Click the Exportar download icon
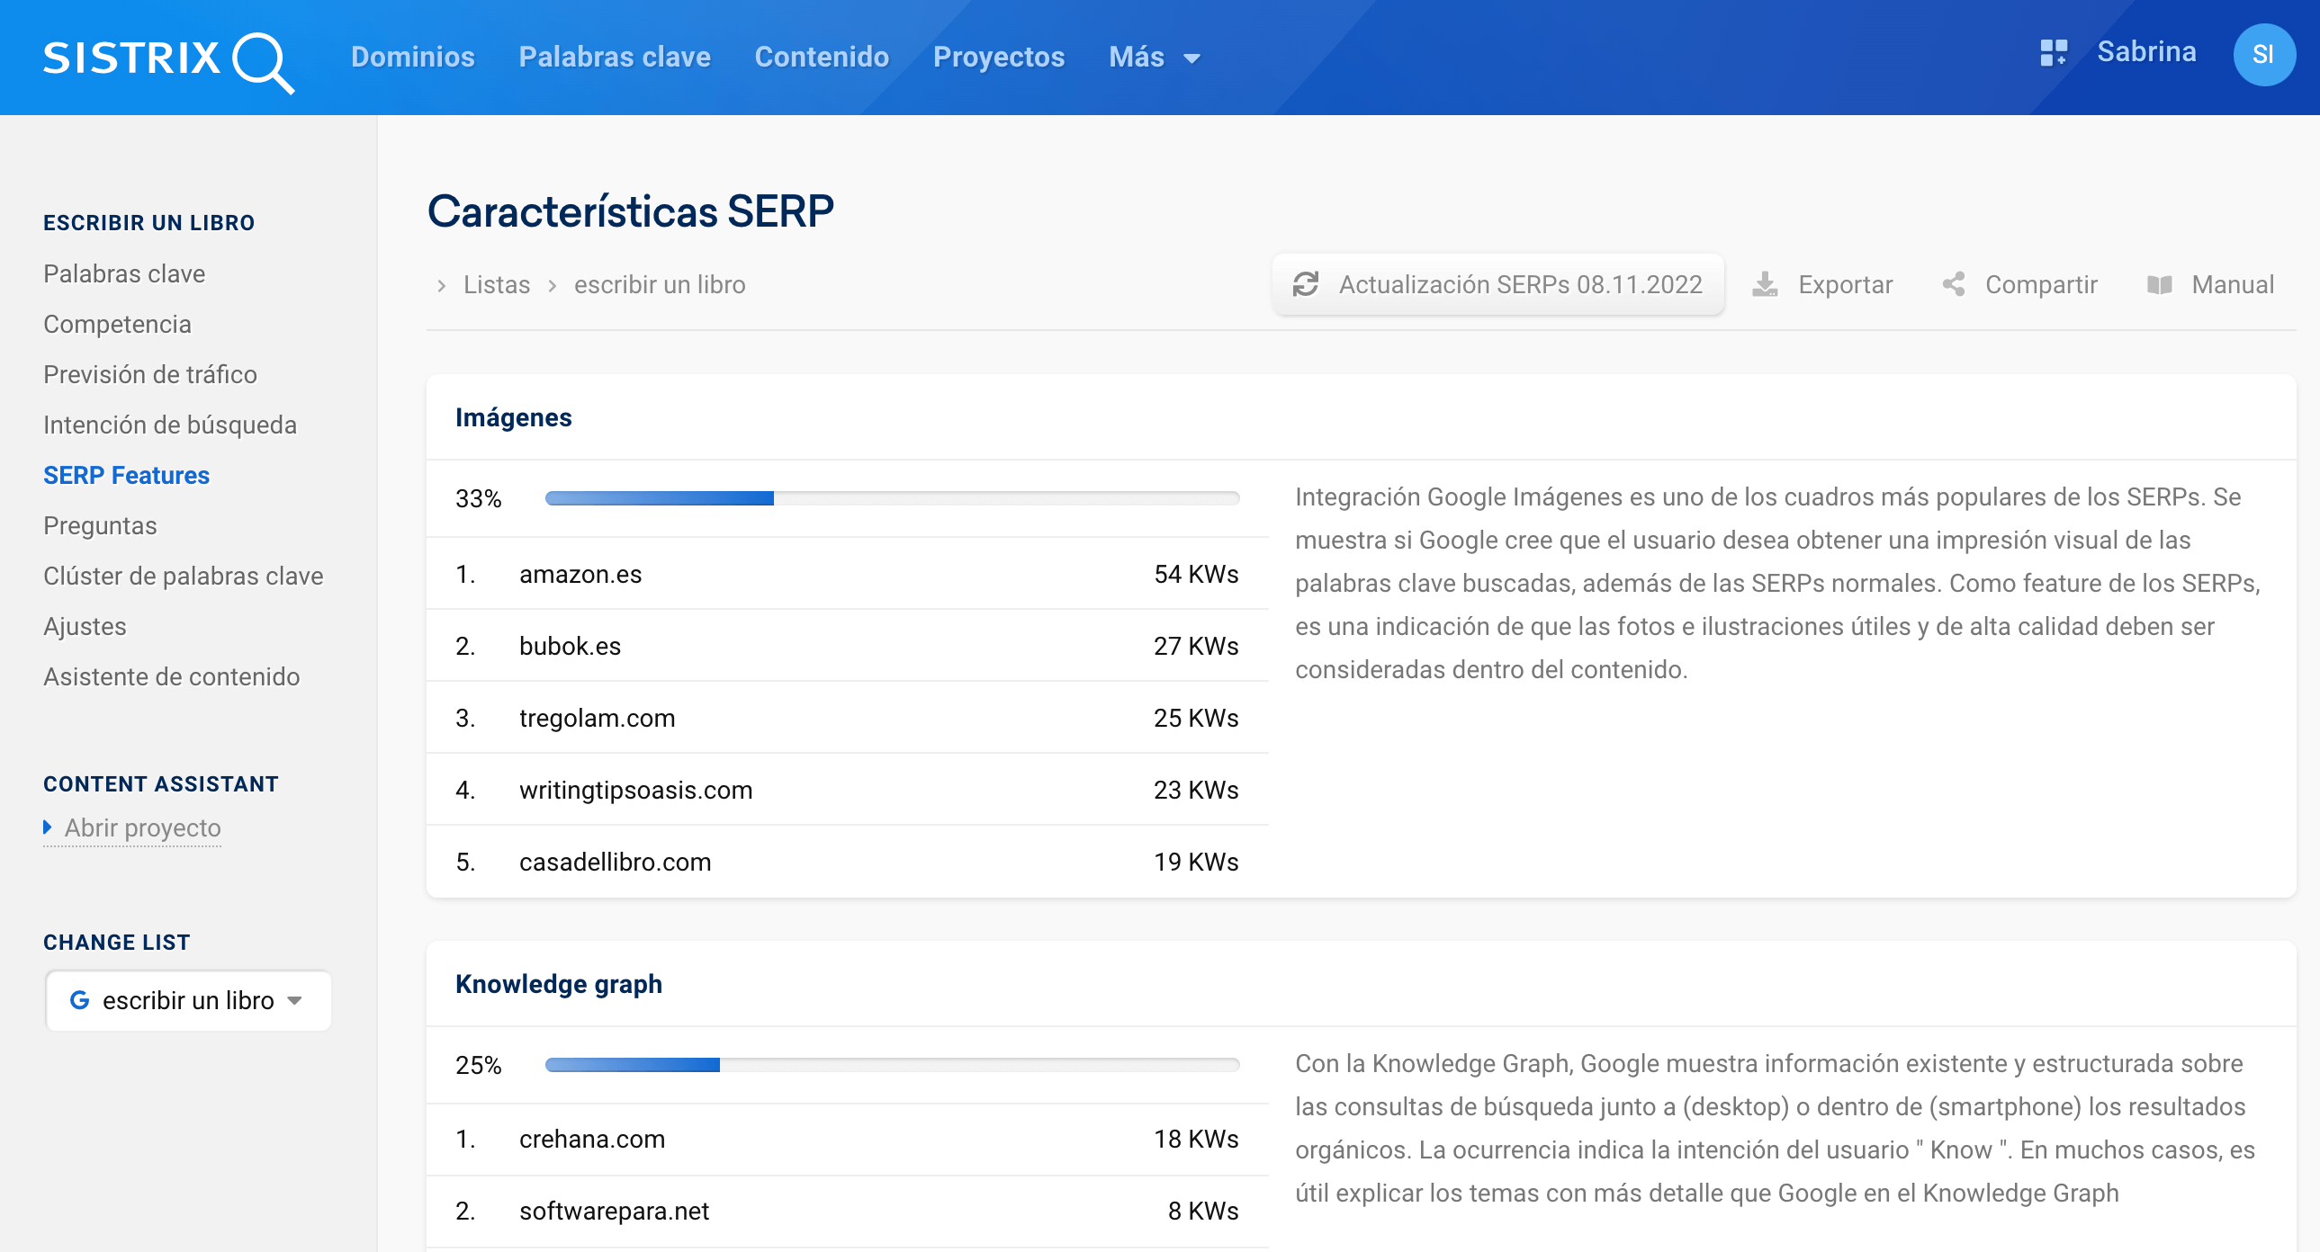Viewport: 2320px width, 1252px height. [1765, 284]
